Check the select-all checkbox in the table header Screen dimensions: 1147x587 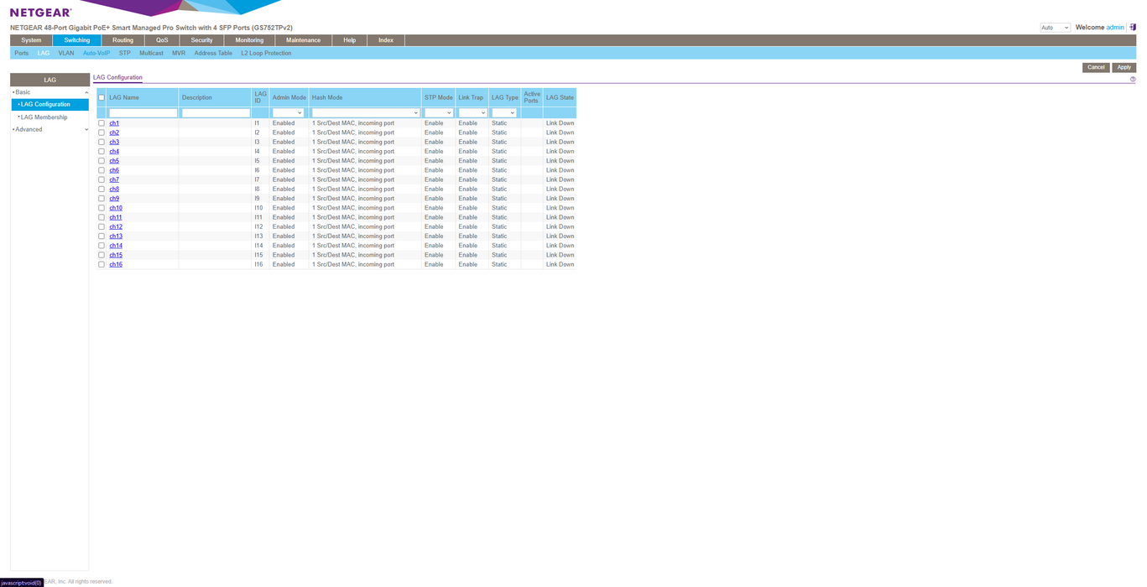tap(102, 97)
